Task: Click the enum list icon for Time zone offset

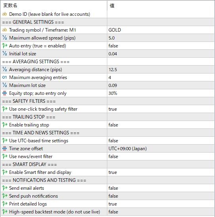Action: pyautogui.click(x=5, y=148)
